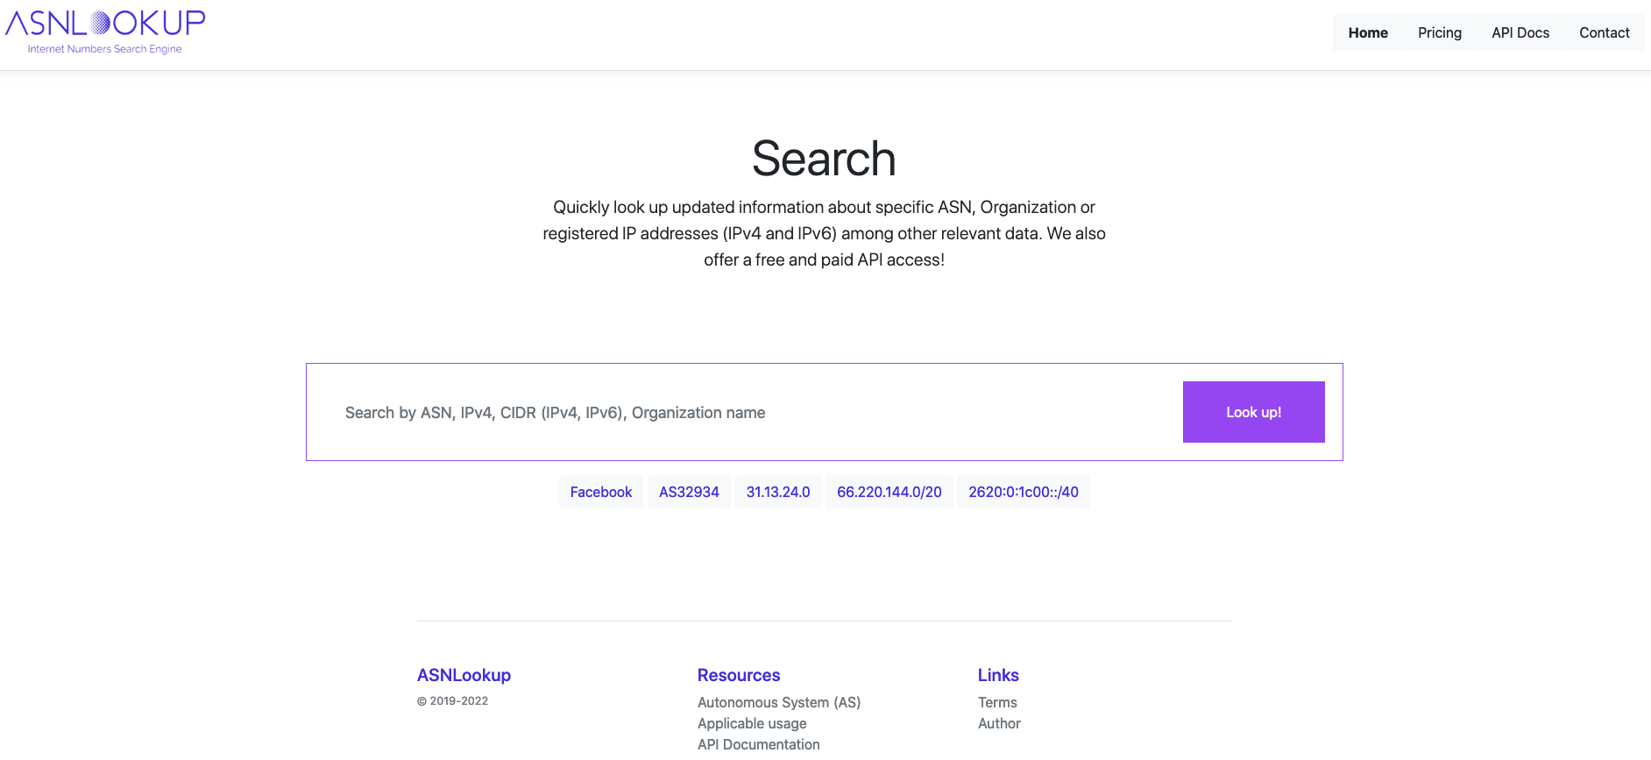Click the ASNLookup logo in header
This screenshot has height=760, width=1651.
pos(105,32)
